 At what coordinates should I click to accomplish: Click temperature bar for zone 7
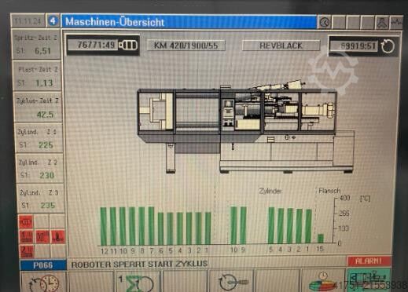click(151, 226)
